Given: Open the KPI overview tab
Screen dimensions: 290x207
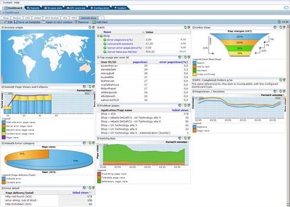Looking at the screenshot, I should 76,8.
